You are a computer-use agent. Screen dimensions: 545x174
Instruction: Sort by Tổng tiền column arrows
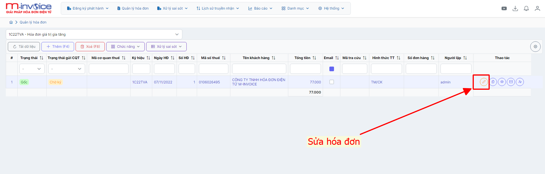tap(315, 58)
